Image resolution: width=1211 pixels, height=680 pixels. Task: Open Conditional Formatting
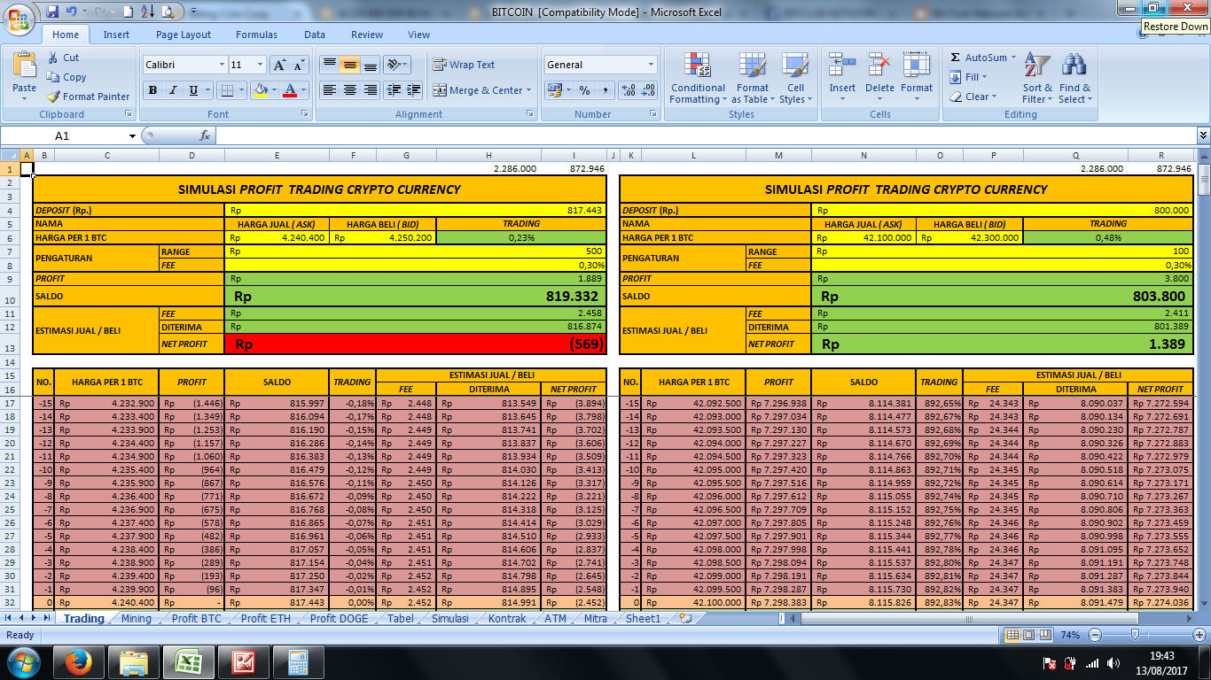click(698, 78)
